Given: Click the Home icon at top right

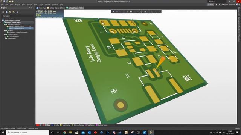Looking at the screenshot, I should [217, 4].
